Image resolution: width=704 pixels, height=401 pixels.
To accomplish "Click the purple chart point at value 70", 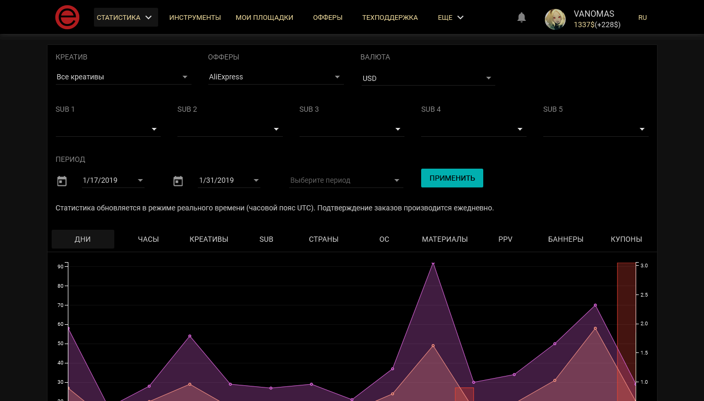I will 595,305.
